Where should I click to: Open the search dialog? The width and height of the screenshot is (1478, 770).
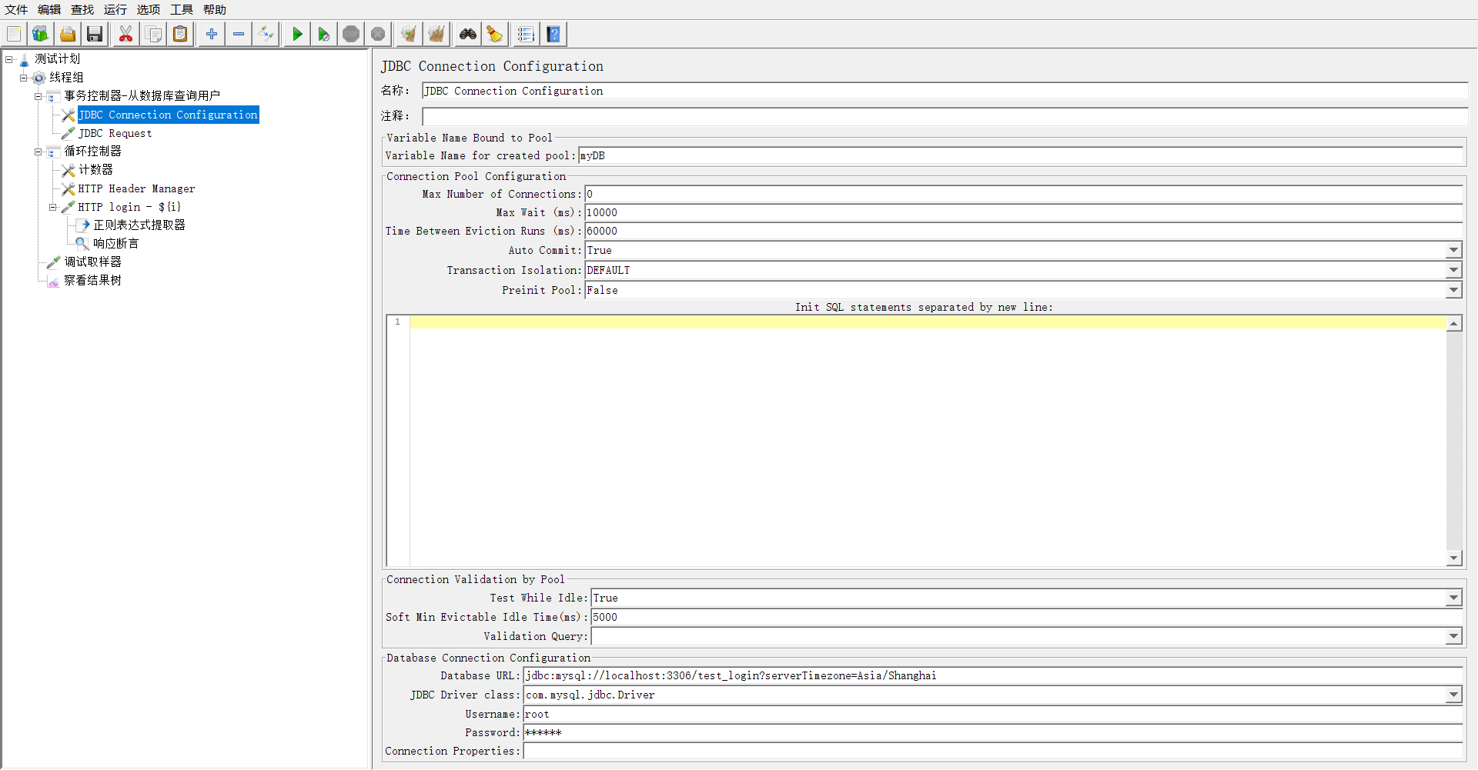(x=467, y=34)
